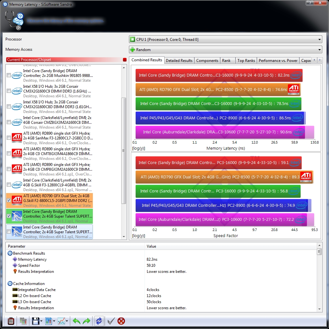
Task: Switch to the Components tab
Action: 207,61
